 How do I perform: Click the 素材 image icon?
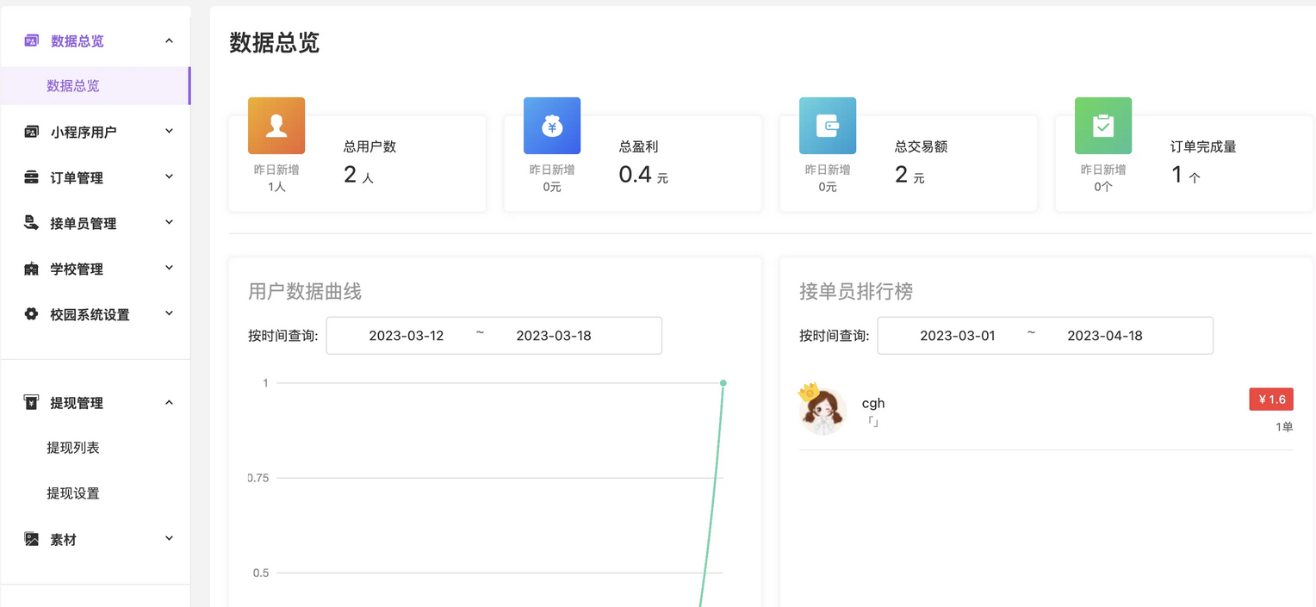[32, 539]
